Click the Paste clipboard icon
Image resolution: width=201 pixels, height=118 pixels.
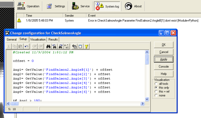click(20, 46)
